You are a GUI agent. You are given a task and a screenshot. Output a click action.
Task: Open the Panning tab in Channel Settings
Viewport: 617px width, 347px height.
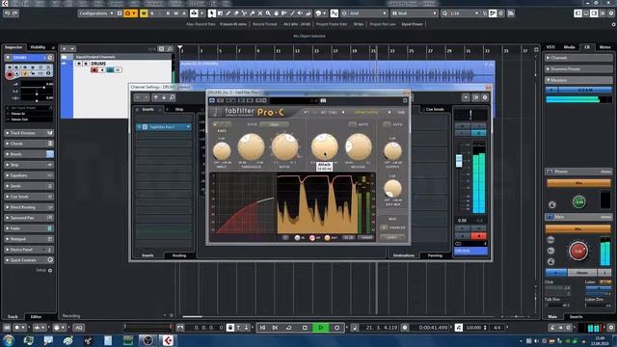tap(435, 255)
